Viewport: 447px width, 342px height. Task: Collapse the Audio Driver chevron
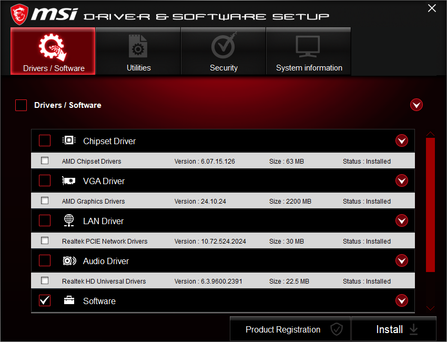[x=402, y=260]
